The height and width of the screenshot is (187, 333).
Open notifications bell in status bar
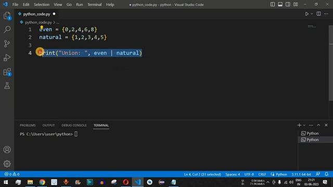pos(326,175)
